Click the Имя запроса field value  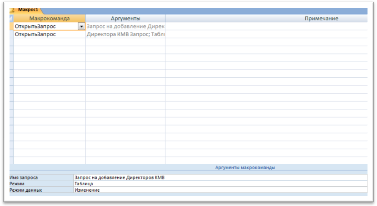click(x=221, y=177)
